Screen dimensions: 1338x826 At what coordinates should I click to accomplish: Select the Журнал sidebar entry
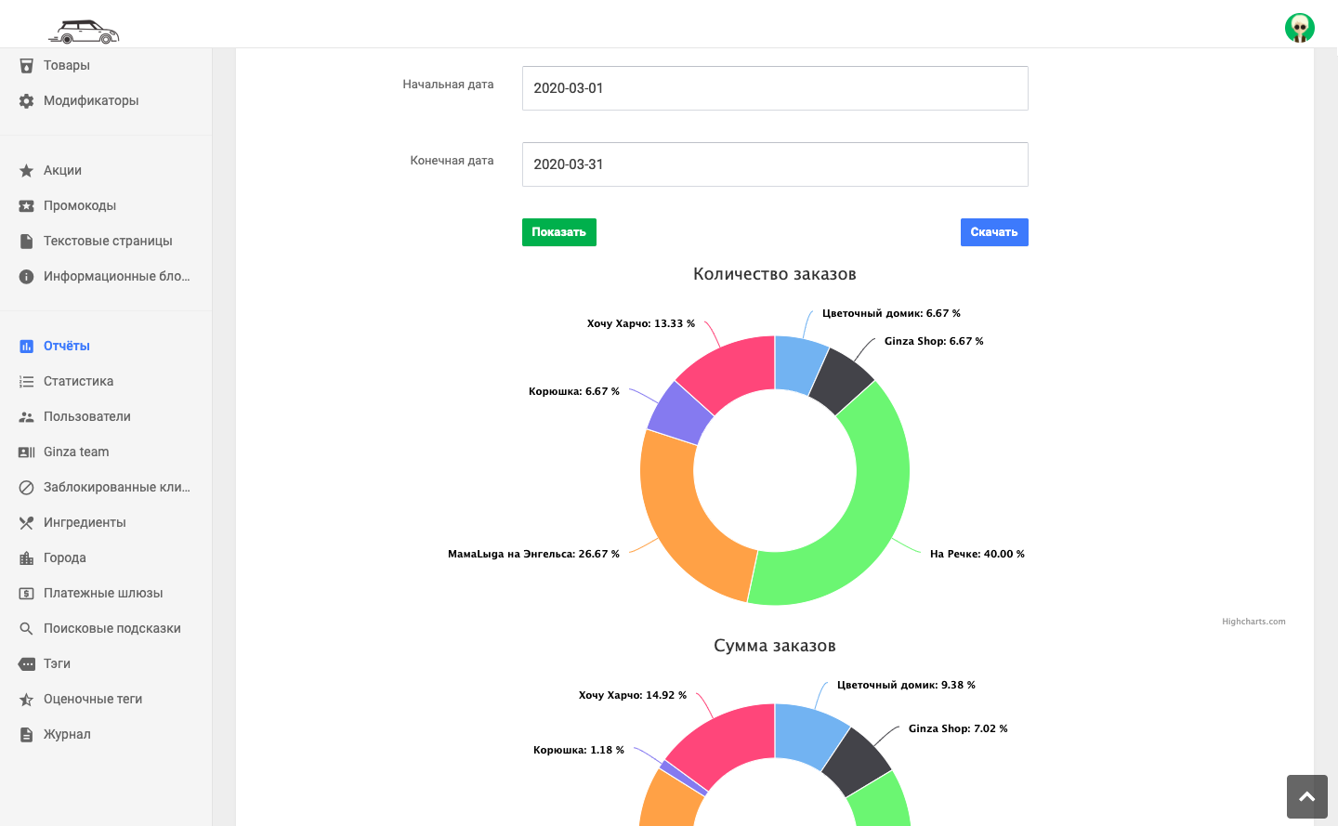[67, 734]
